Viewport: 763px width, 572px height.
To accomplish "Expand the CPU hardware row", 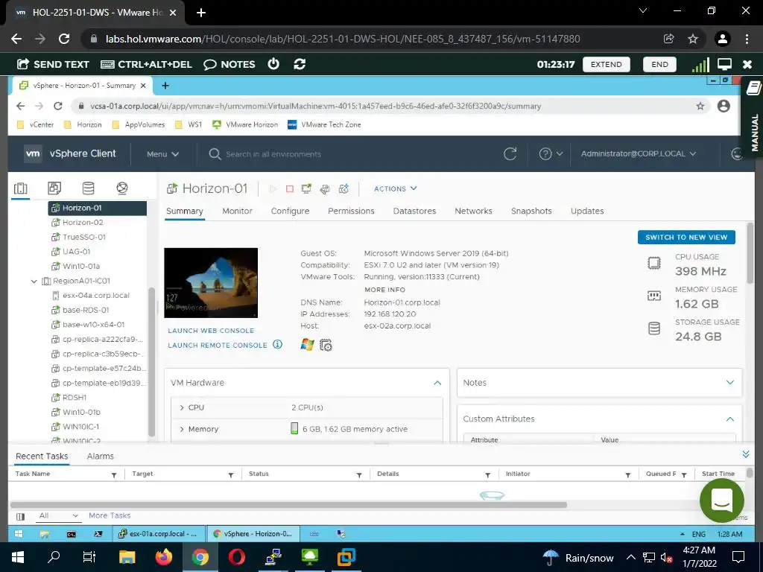I will click(182, 407).
